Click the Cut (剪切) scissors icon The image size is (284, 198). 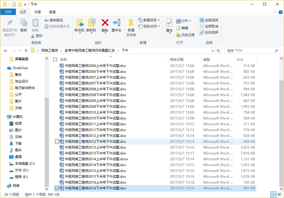click(33, 36)
